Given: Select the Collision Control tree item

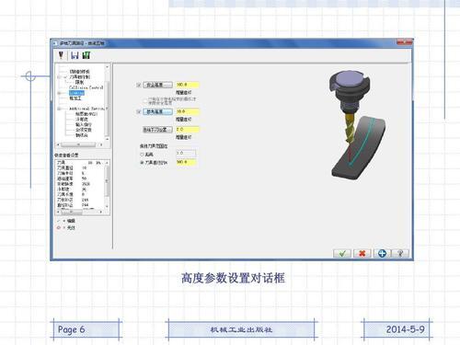Looking at the screenshot, I should 86,87.
